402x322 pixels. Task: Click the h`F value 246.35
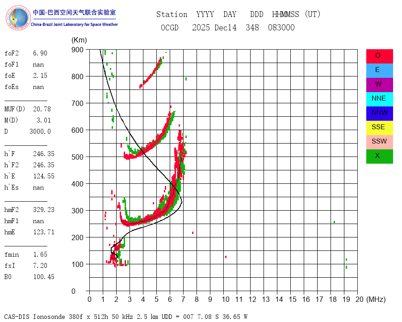coord(44,154)
